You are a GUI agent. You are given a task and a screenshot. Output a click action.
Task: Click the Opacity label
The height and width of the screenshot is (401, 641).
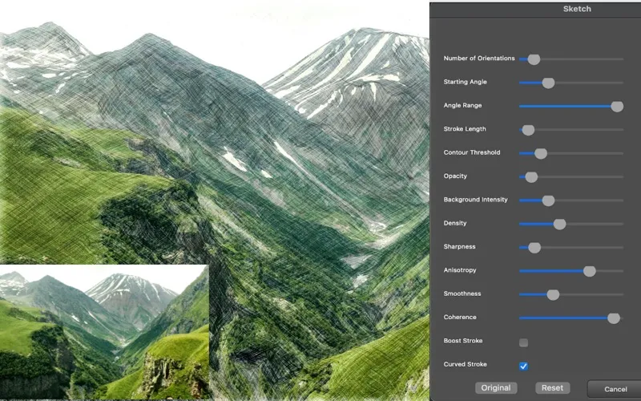[x=455, y=176]
